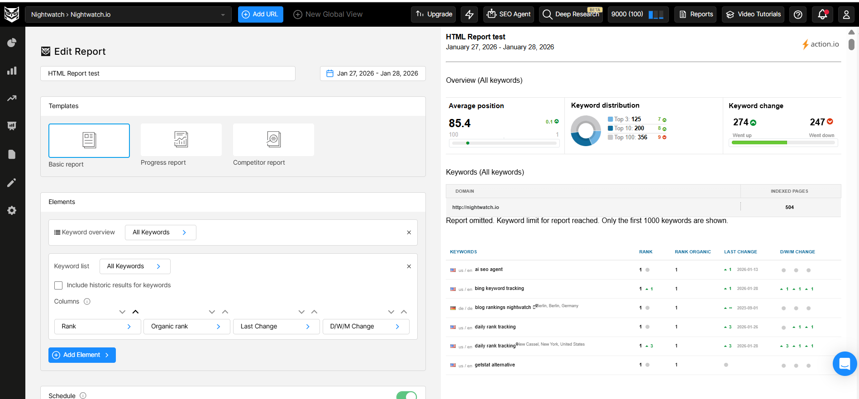Click the 'ai seo agent' keyword

489,270
